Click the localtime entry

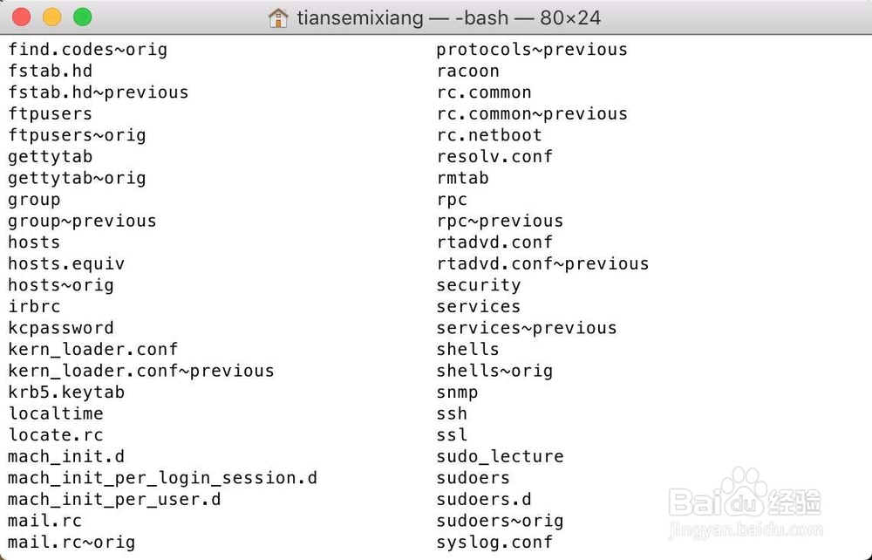56,413
